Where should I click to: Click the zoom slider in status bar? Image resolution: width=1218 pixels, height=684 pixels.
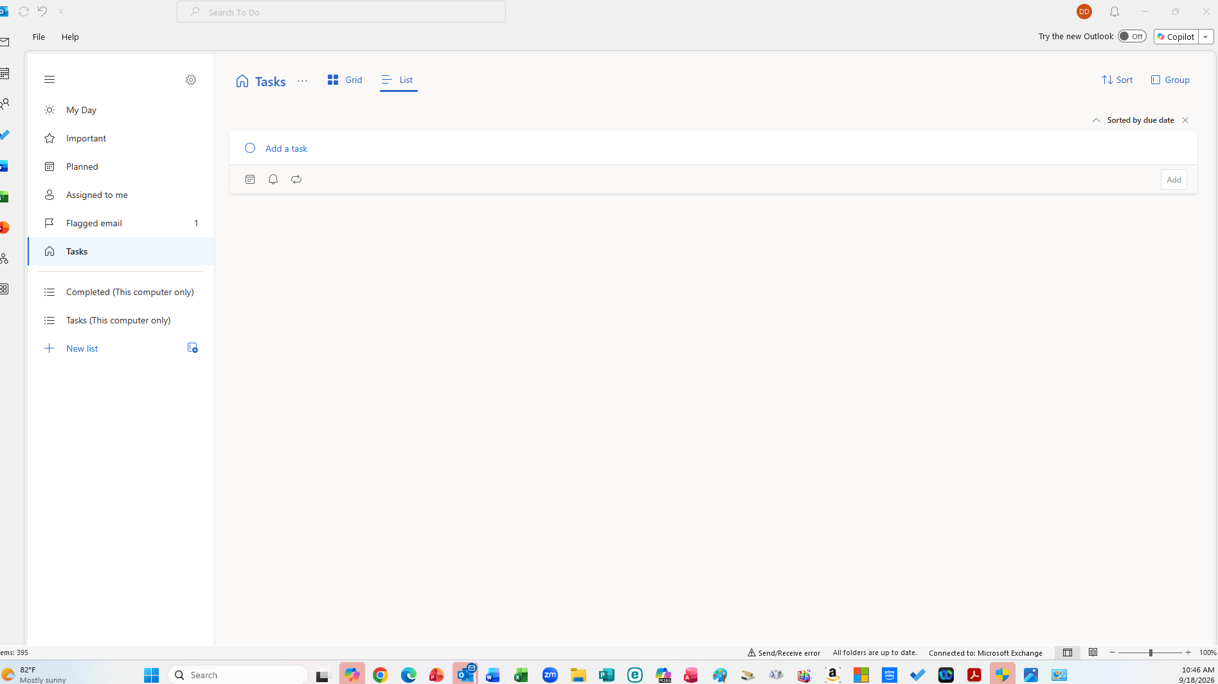pos(1151,652)
